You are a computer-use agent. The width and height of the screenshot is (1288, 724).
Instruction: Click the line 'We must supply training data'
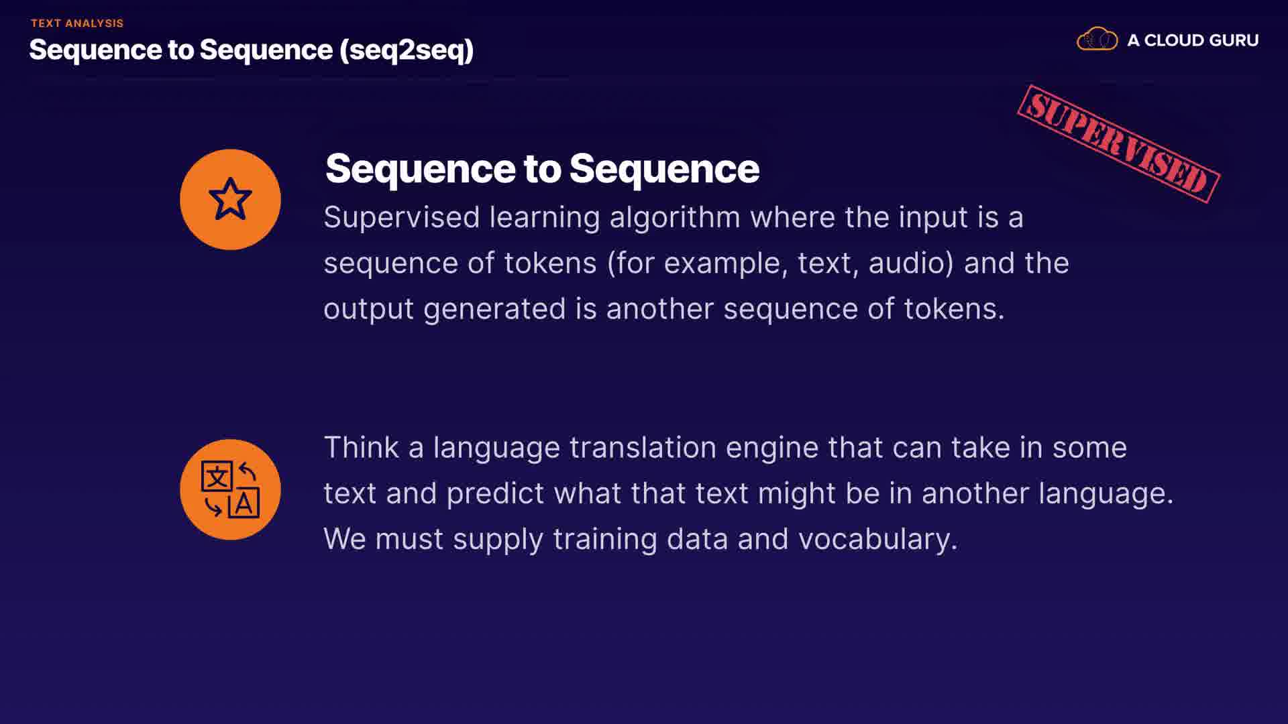(x=640, y=538)
